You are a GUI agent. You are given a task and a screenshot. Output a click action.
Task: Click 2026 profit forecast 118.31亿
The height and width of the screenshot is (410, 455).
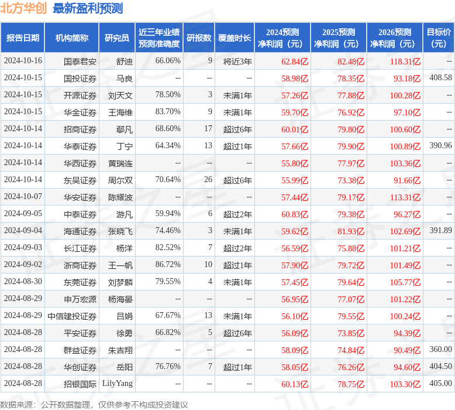tap(405, 61)
